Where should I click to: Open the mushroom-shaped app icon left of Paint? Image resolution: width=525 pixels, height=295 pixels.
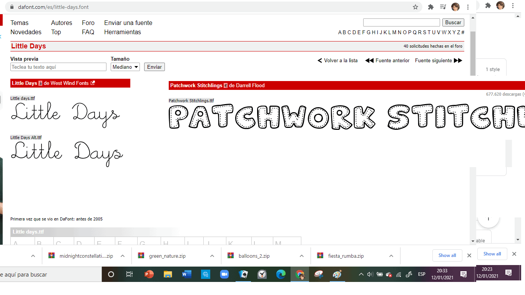click(x=319, y=274)
